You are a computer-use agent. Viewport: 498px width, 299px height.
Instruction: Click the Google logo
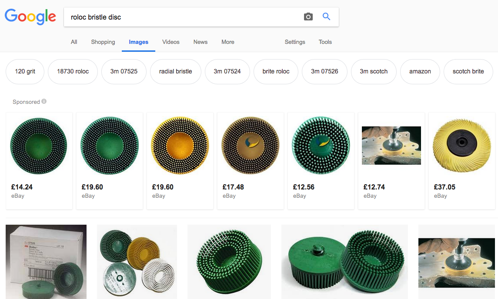pyautogui.click(x=30, y=17)
